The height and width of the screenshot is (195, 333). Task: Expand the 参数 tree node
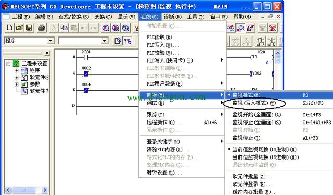16,84
